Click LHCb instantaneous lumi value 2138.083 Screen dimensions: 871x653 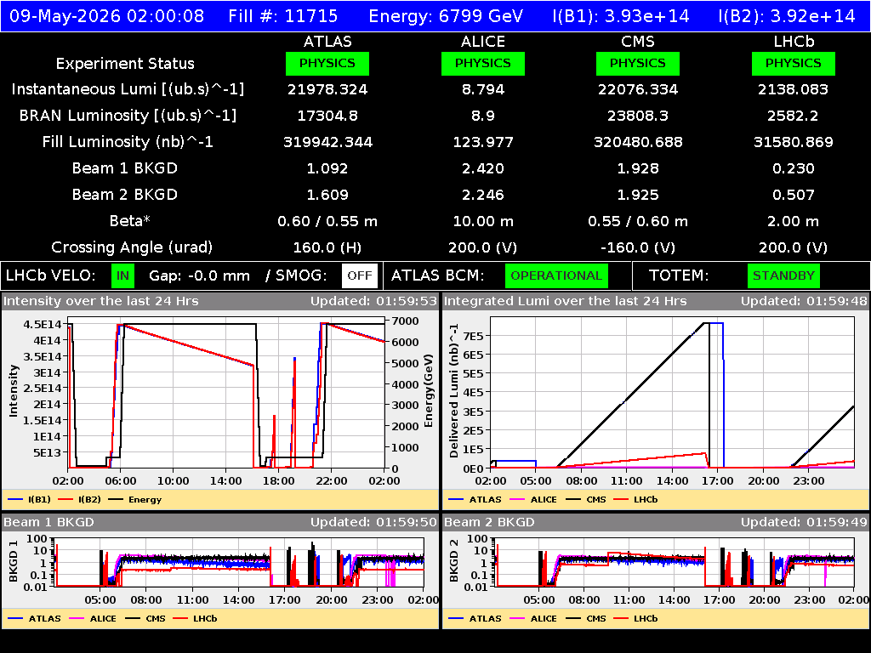tap(794, 89)
